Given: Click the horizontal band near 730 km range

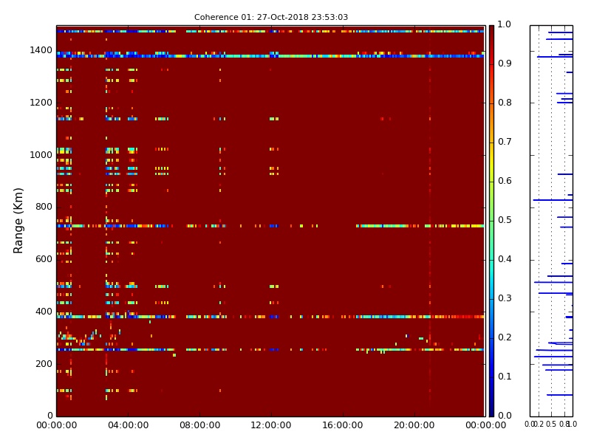Looking at the screenshot, I should pyautogui.click(x=270, y=226).
